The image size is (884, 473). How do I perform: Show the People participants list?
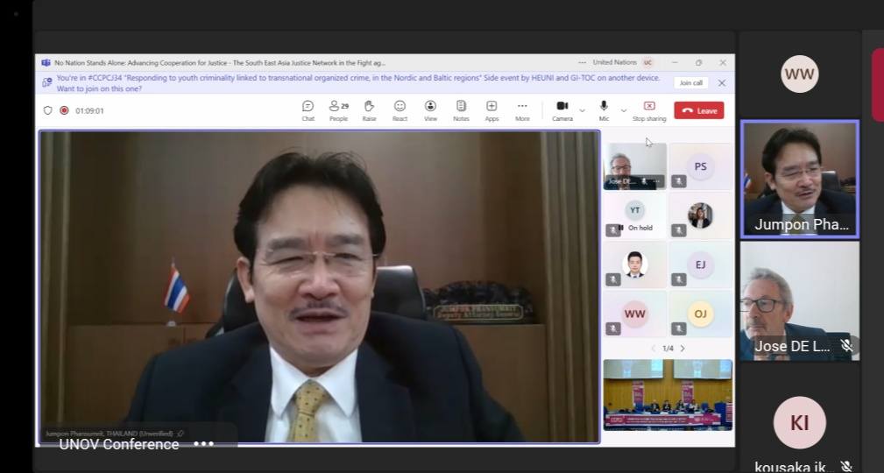338,109
